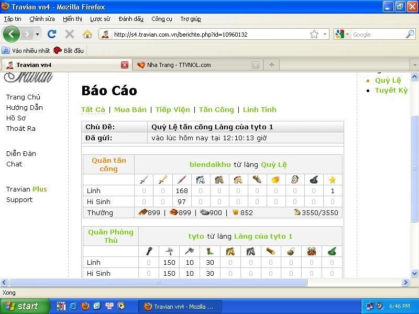Click the search magnifier icon
The width and height of the screenshot is (419, 314).
coord(410,34)
